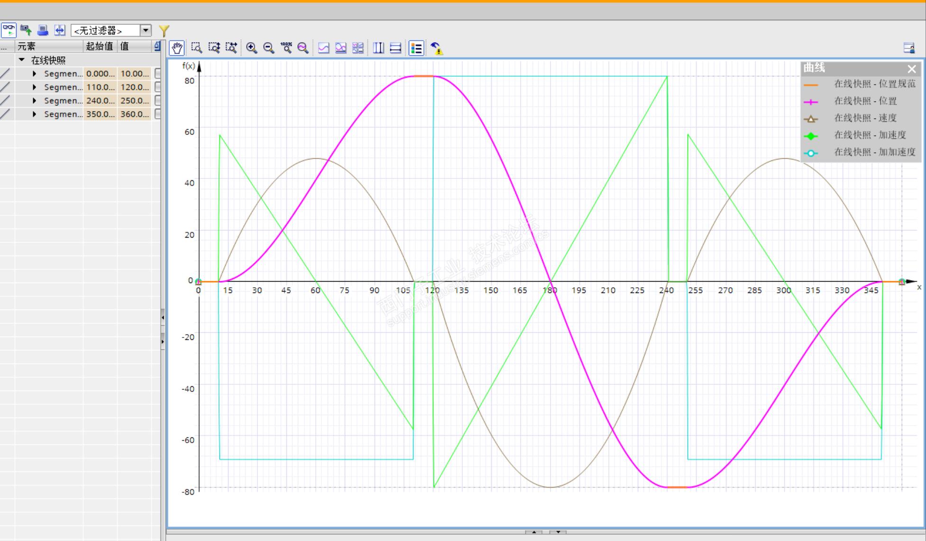Click the 100% zoom reset icon
Screen dimensions: 926x541
pos(286,48)
